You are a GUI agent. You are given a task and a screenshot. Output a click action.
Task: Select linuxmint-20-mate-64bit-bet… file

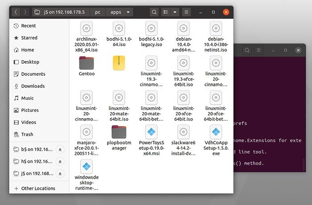point(152,106)
